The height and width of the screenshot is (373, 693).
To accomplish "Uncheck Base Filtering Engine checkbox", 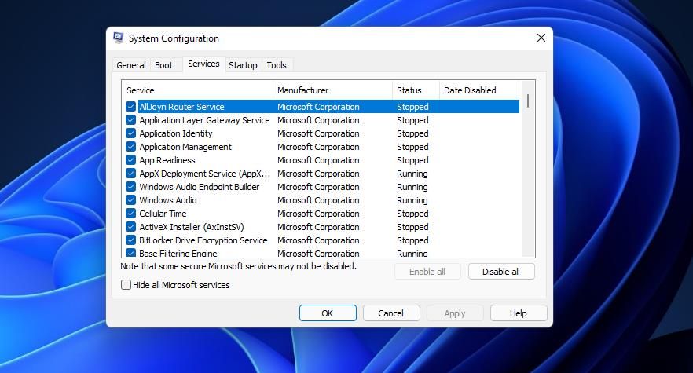I will click(130, 253).
